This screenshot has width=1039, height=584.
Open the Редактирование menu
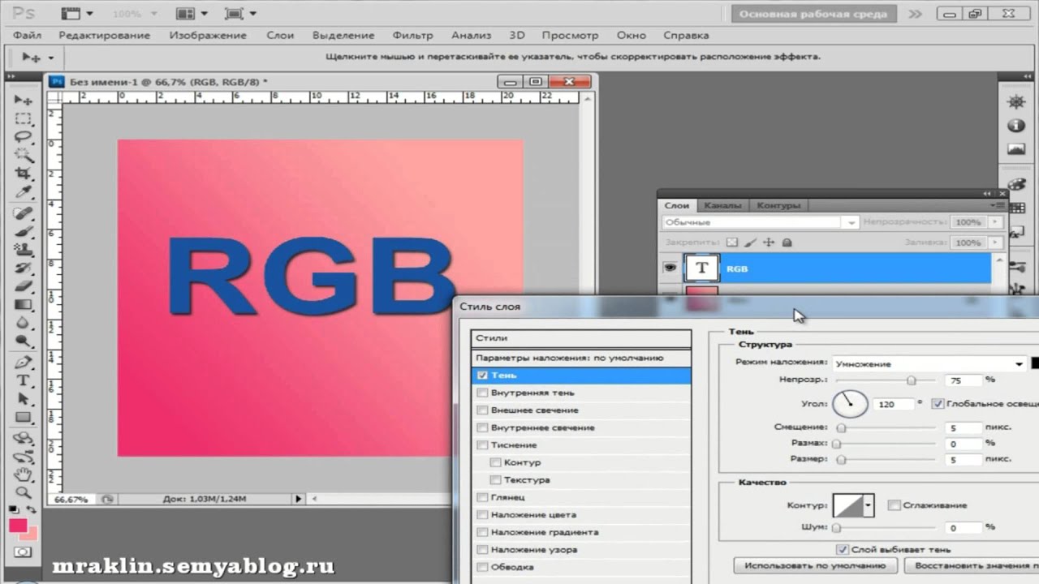click(x=104, y=36)
